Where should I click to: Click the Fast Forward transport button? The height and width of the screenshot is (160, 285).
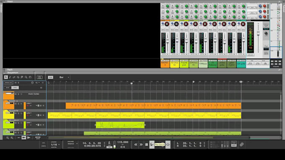coord(141,145)
